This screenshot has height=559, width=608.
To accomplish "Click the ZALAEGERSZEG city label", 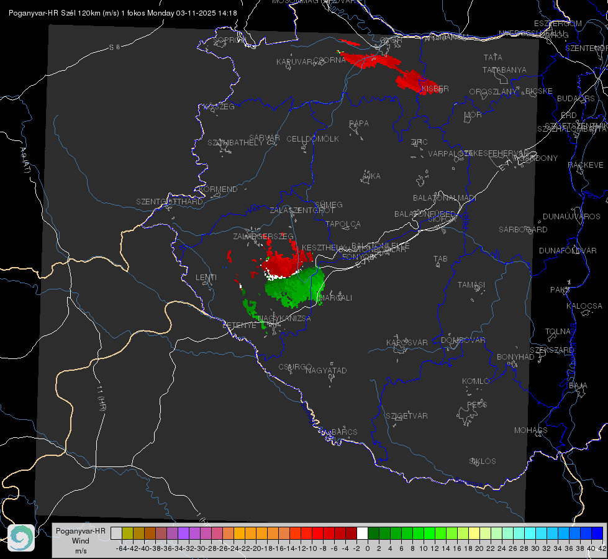I will tap(263, 236).
